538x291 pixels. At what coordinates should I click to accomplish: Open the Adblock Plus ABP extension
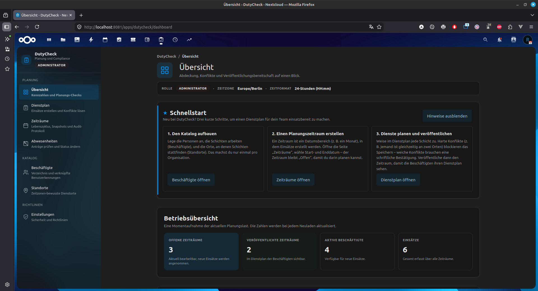(499, 27)
